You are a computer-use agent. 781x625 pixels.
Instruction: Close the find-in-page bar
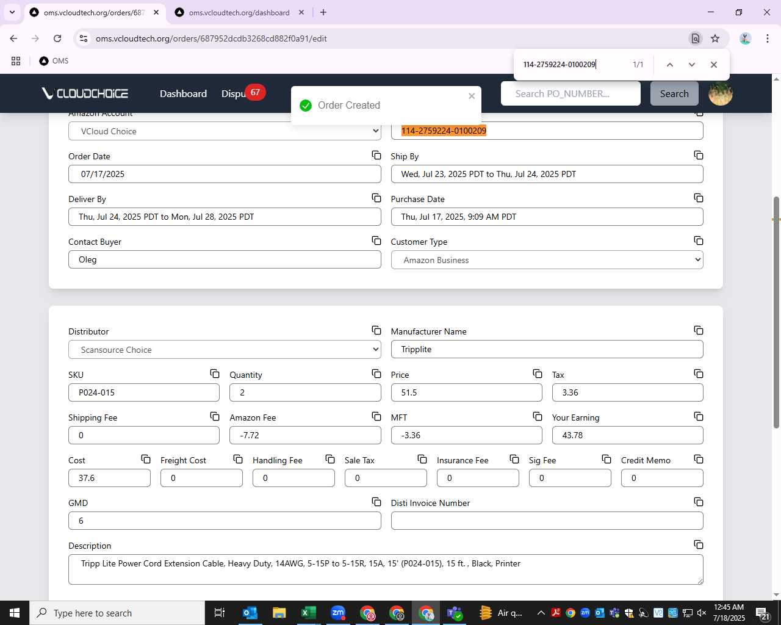tap(714, 65)
